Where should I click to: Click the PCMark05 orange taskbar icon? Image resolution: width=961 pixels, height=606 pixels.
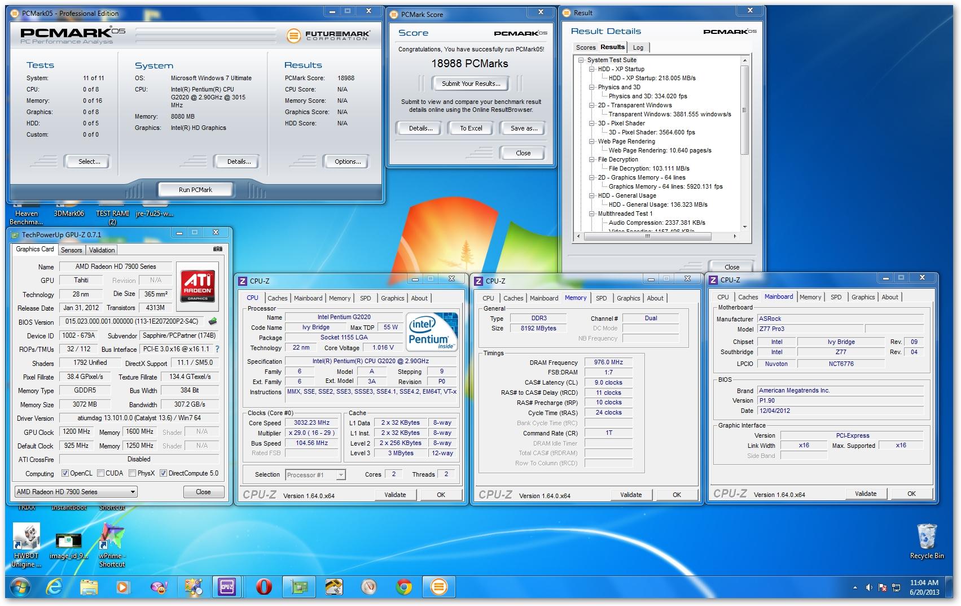(439, 587)
